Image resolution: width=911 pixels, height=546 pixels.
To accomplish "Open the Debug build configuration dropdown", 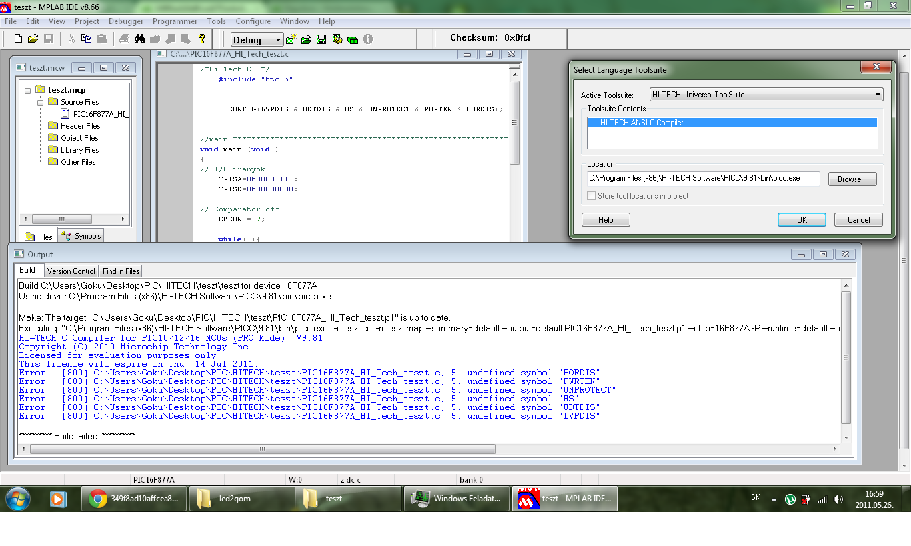I will pos(257,40).
